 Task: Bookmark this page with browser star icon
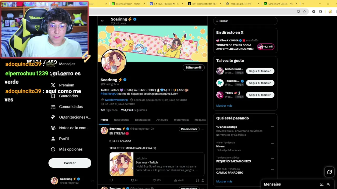tap(304, 12)
